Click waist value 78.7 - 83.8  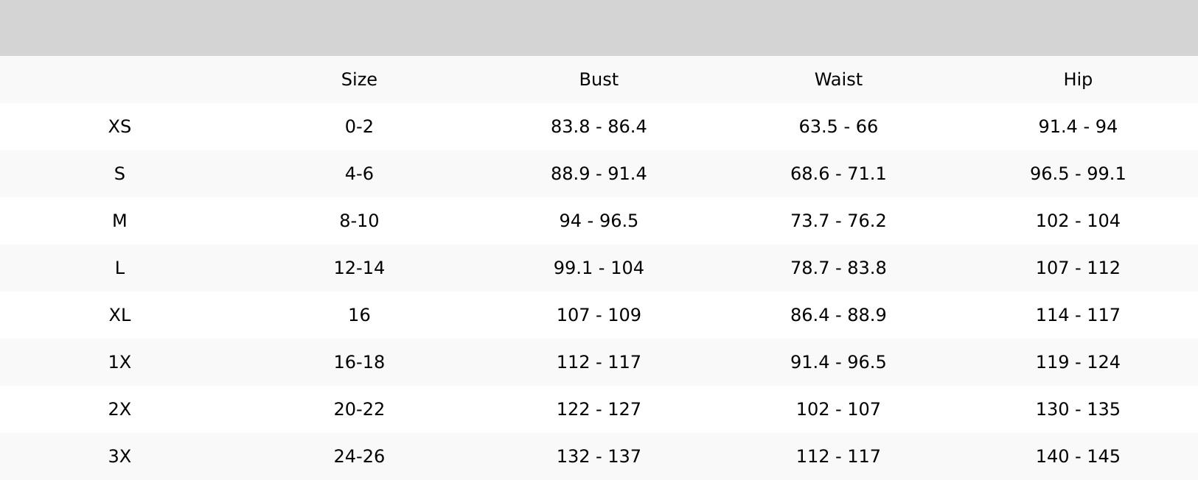click(838, 268)
